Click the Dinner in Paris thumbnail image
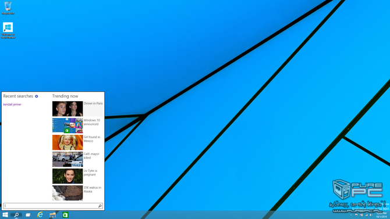390x219 pixels. tap(68, 109)
